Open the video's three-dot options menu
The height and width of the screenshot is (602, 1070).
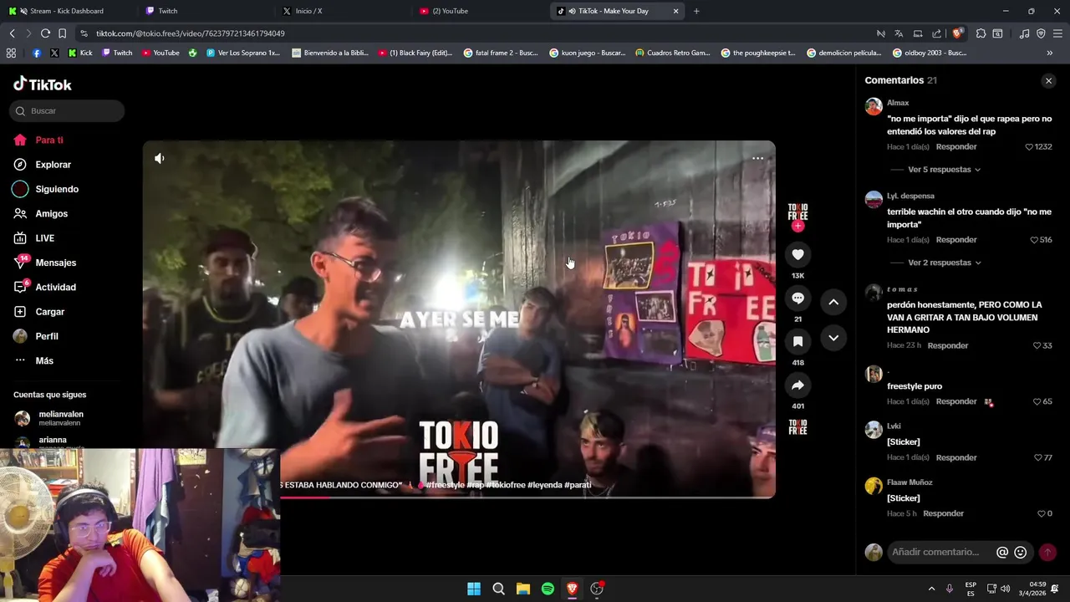click(x=757, y=158)
